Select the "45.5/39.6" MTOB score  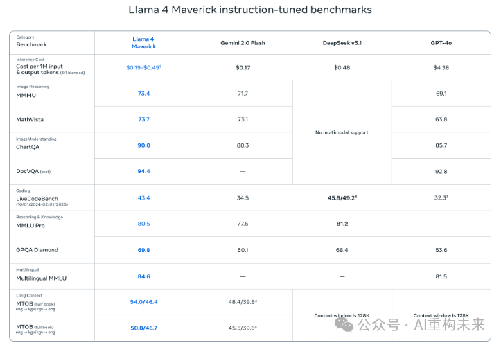click(x=243, y=328)
